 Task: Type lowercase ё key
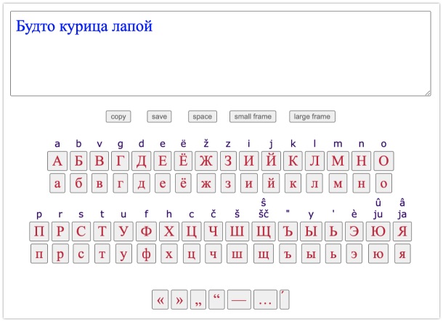[x=184, y=183]
